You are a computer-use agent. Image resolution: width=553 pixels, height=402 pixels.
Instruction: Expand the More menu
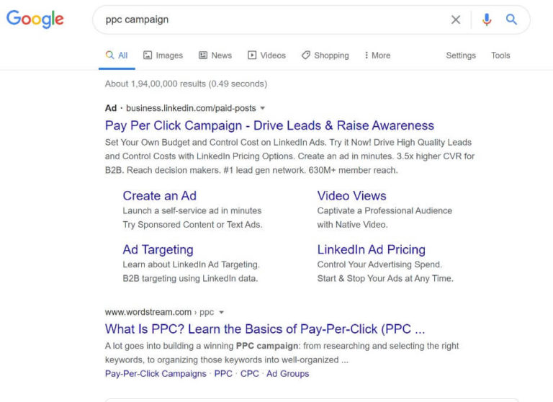(x=377, y=55)
